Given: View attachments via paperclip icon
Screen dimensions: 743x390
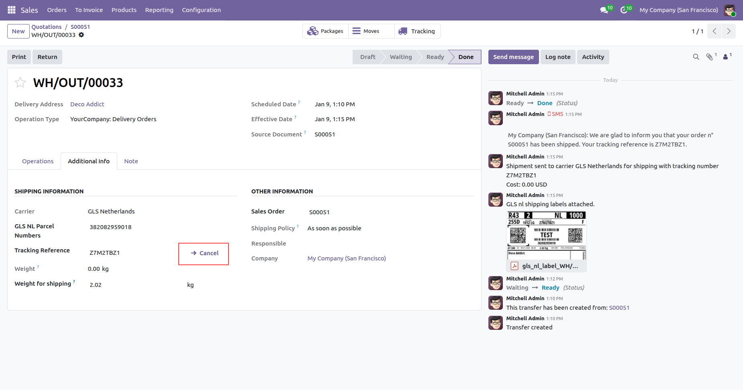Looking at the screenshot, I should click(x=710, y=57).
